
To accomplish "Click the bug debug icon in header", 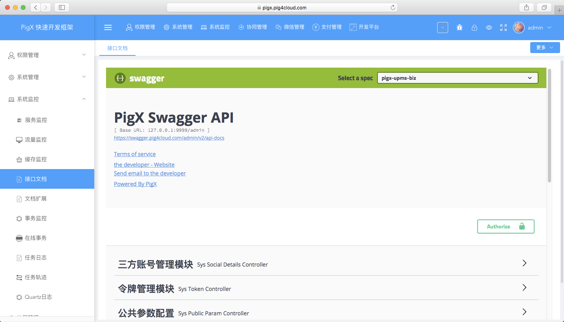I will [x=460, y=28].
